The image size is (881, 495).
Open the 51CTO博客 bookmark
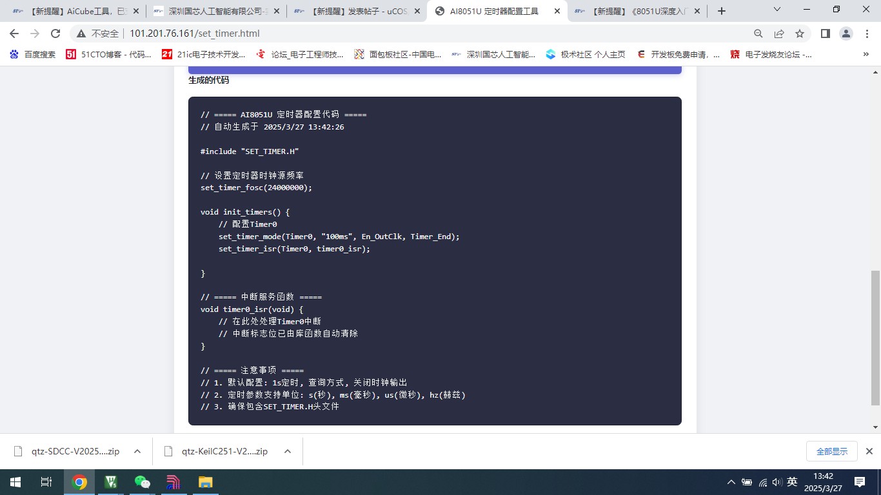tap(109, 55)
